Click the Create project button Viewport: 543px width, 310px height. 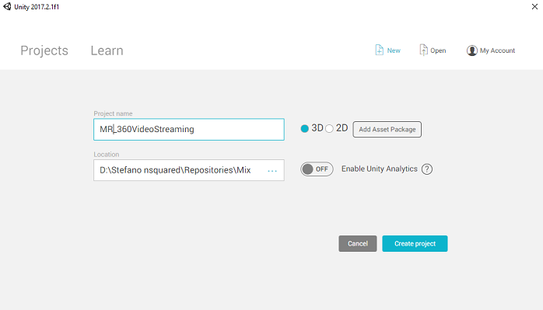(x=415, y=244)
